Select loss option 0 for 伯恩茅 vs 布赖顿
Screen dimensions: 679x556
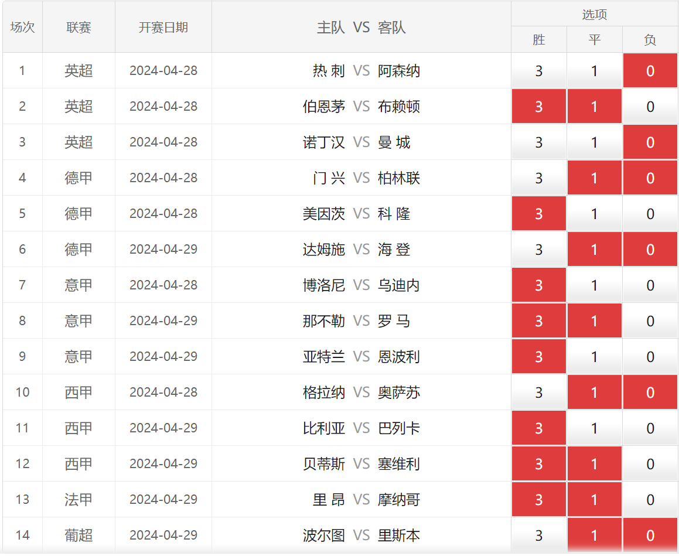coord(650,107)
